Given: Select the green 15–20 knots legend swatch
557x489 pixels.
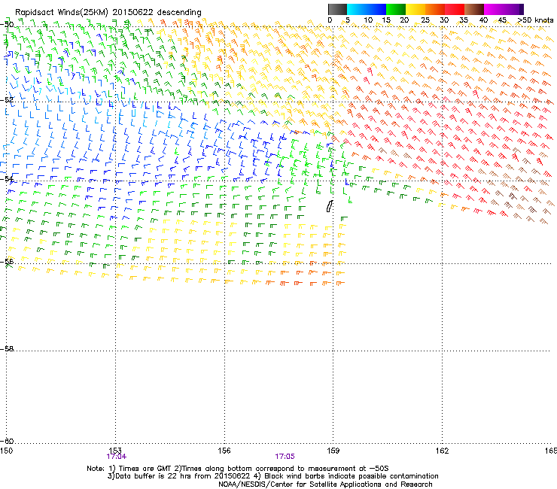Looking at the screenshot, I should (396, 9).
